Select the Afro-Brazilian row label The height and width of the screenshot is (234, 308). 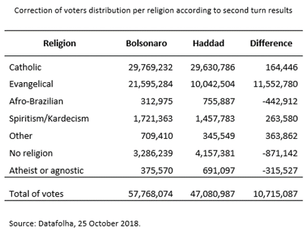36,101
